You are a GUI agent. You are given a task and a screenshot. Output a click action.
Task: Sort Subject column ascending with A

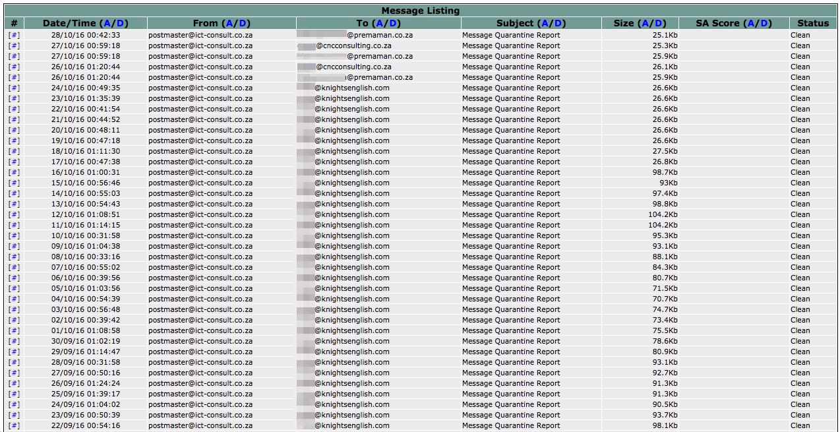pos(545,23)
